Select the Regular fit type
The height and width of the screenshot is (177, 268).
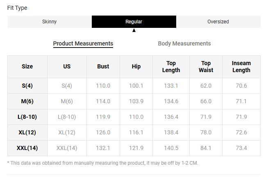[x=134, y=22]
